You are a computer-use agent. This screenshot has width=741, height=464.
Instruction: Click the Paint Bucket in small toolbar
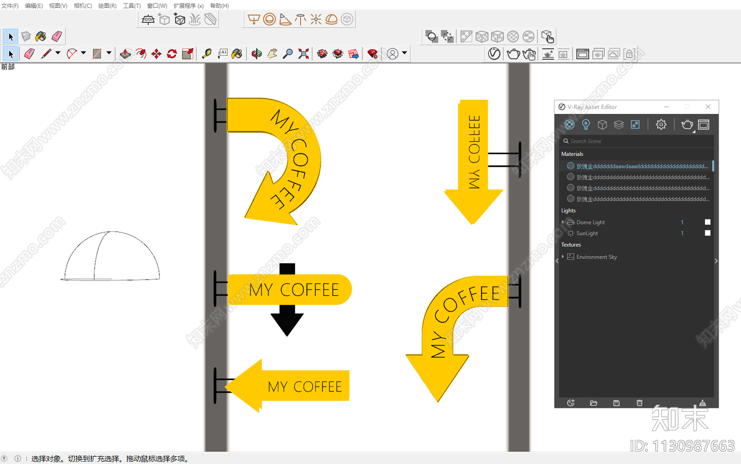(41, 36)
